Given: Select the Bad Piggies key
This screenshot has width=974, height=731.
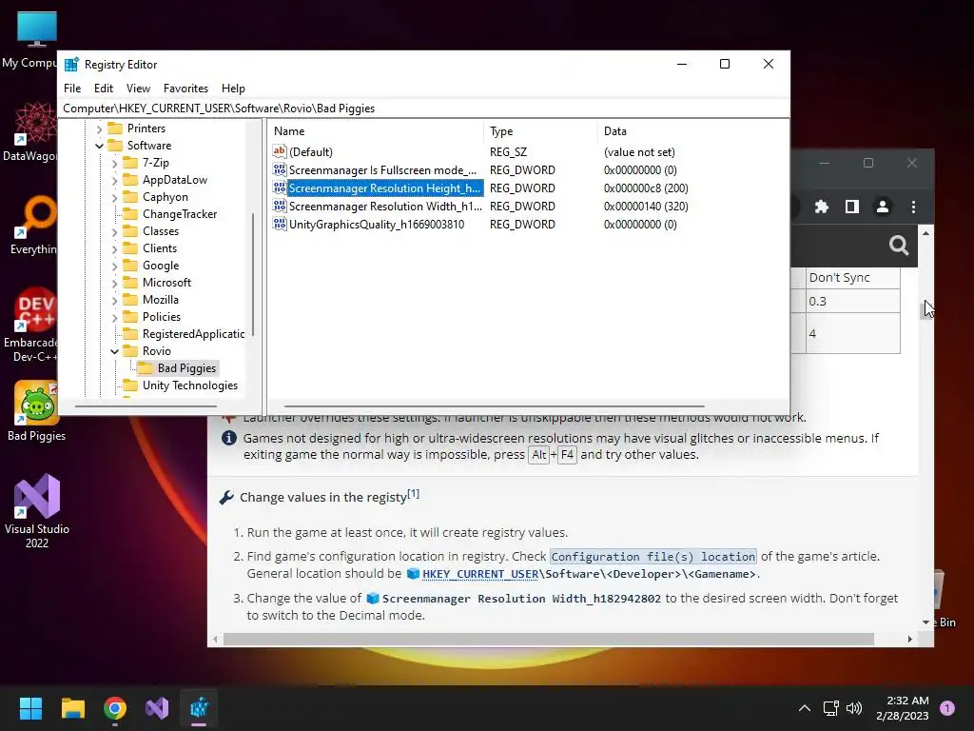Looking at the screenshot, I should 186,368.
